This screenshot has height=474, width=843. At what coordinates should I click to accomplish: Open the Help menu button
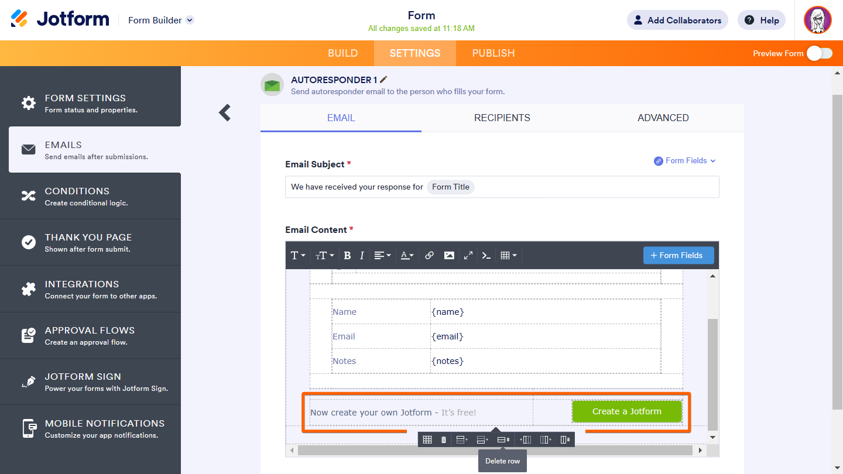click(762, 20)
